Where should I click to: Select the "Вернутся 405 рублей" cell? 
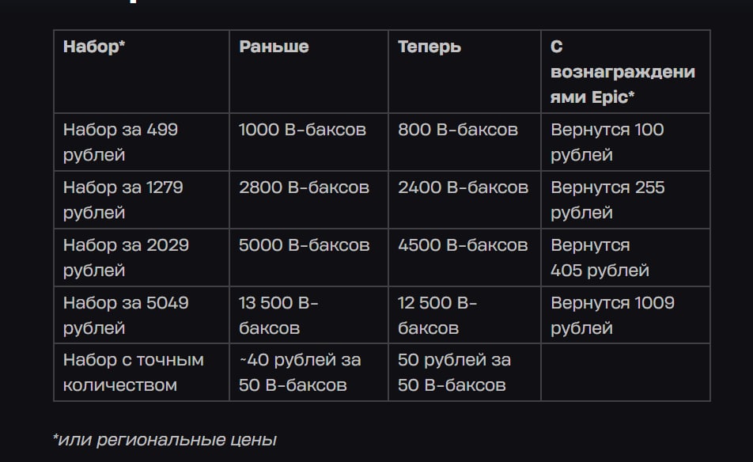600,258
